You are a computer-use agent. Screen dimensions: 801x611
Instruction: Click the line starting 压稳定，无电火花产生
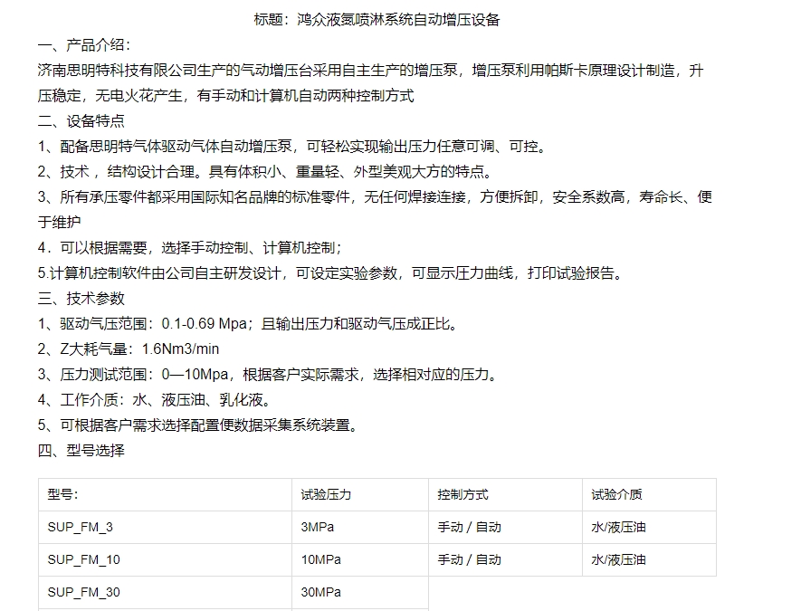tap(225, 96)
